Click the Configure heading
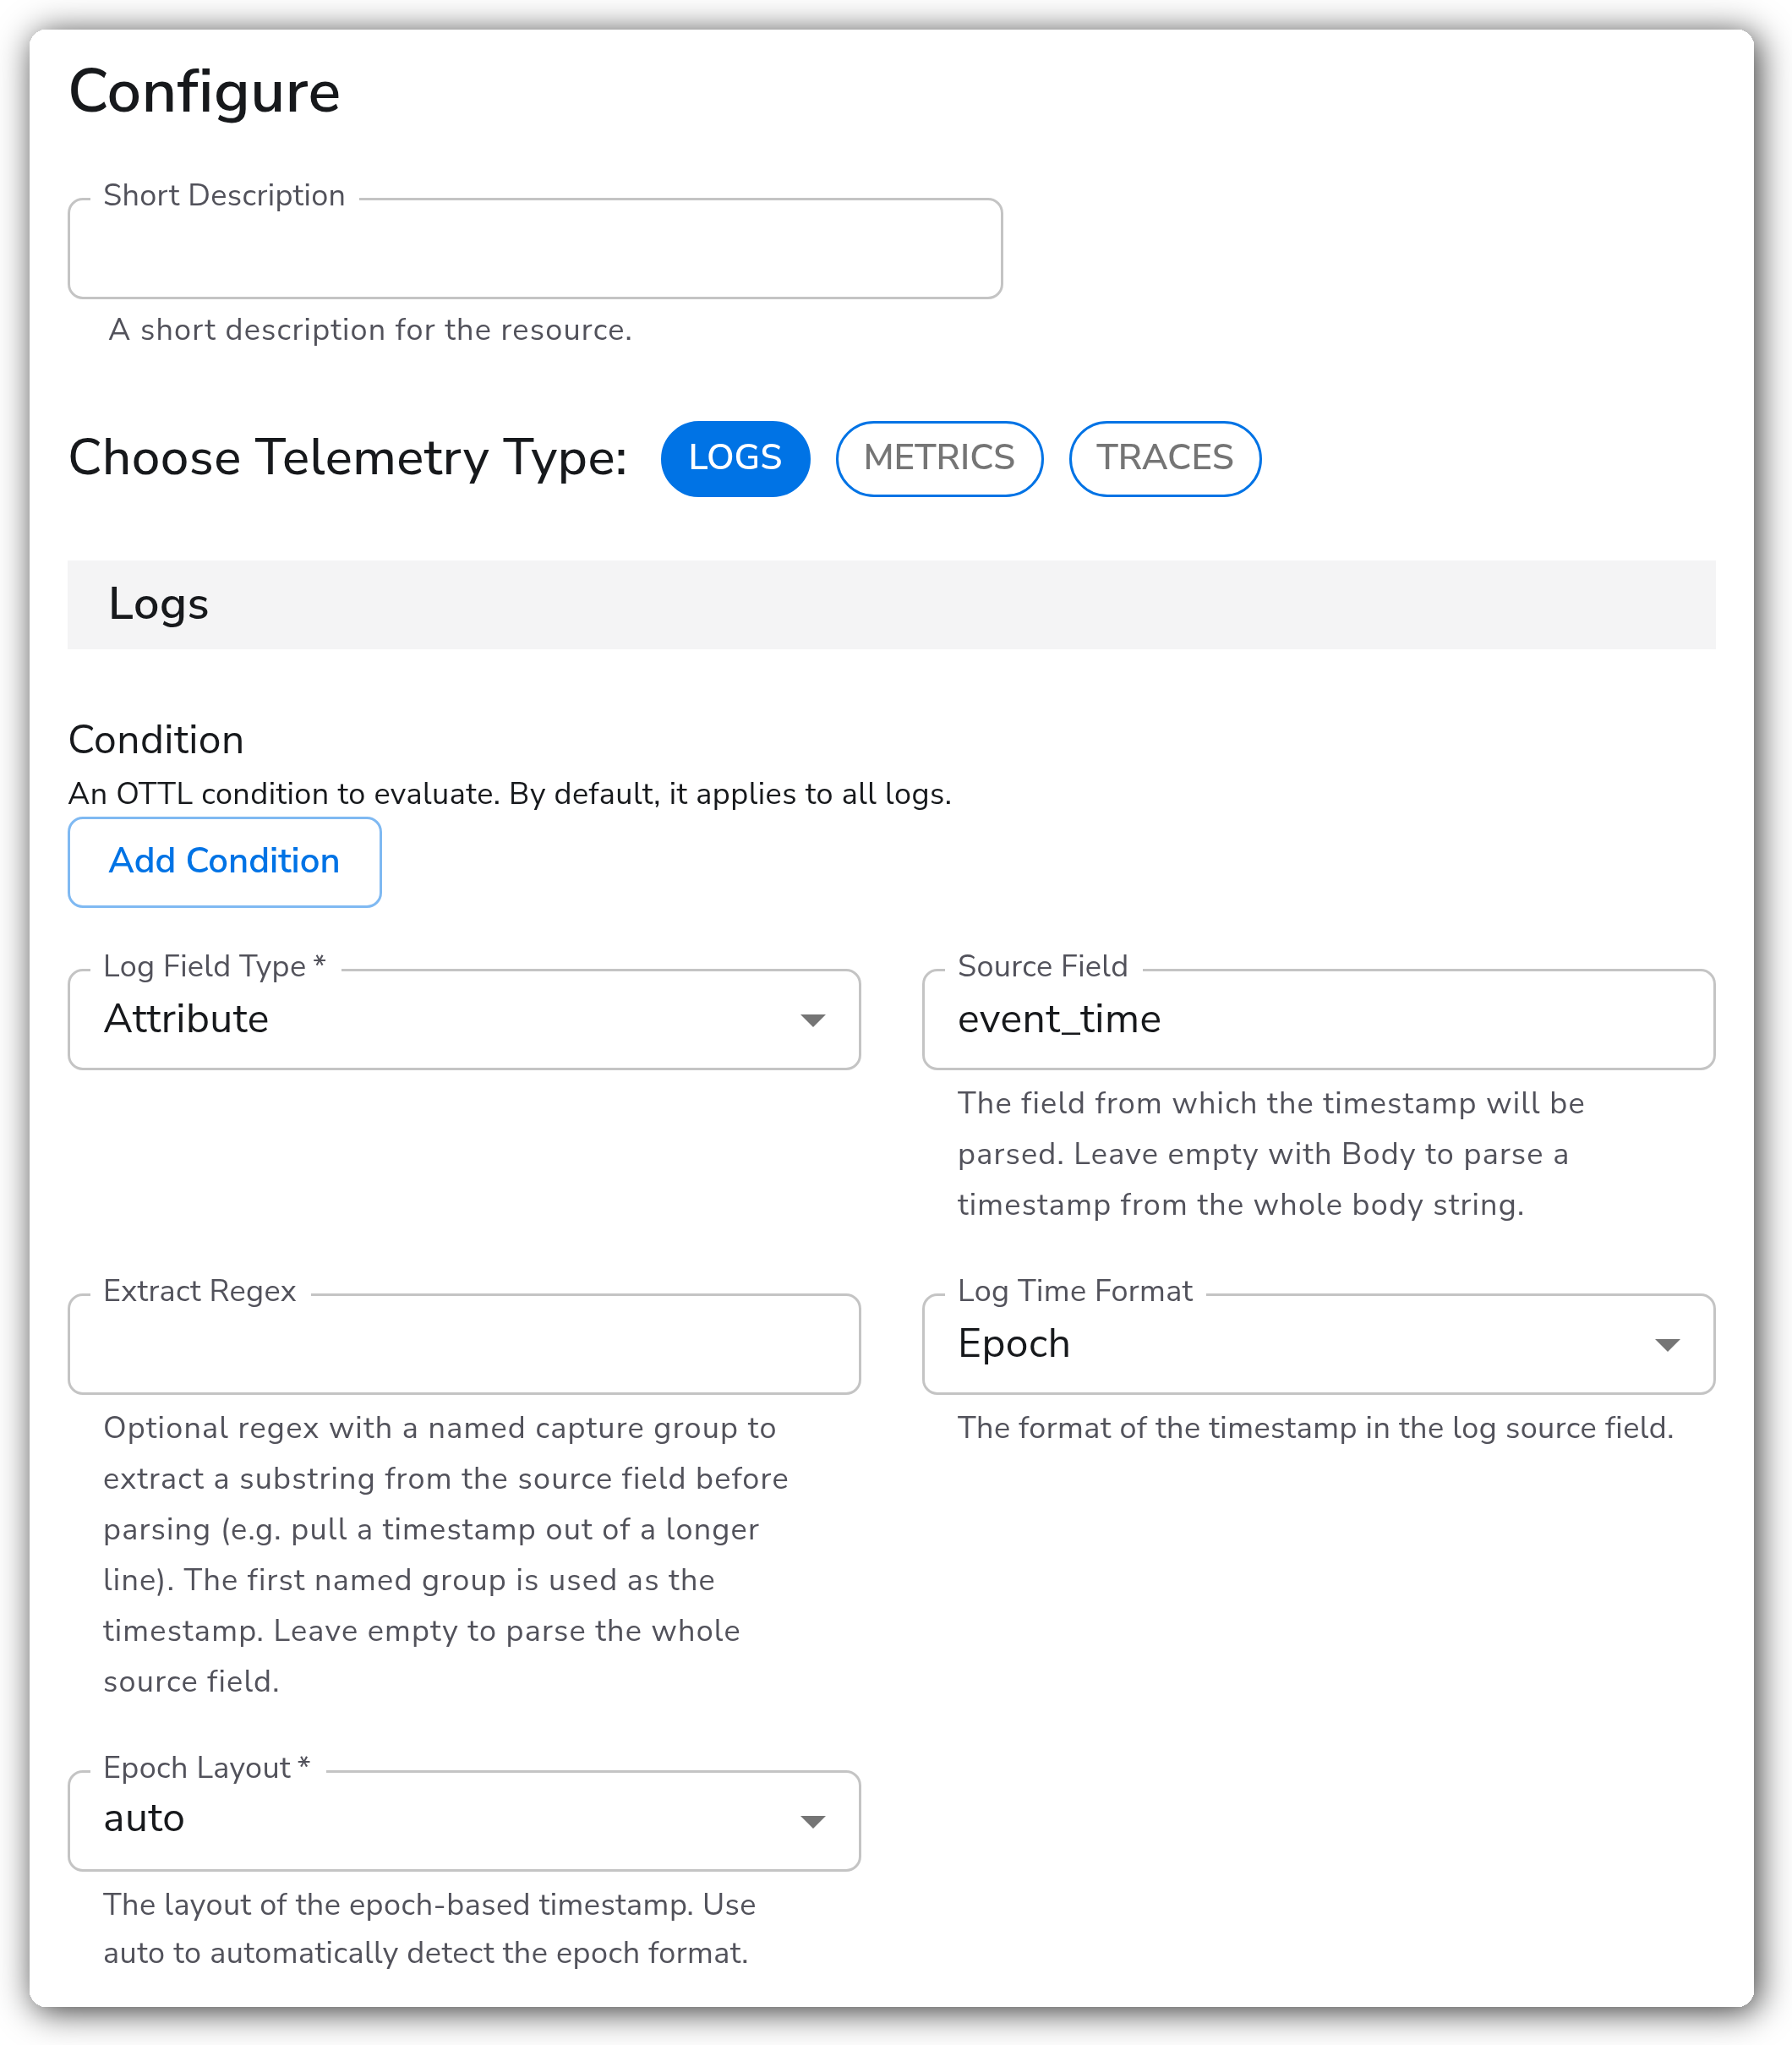1792x2045 pixels. 205,92
